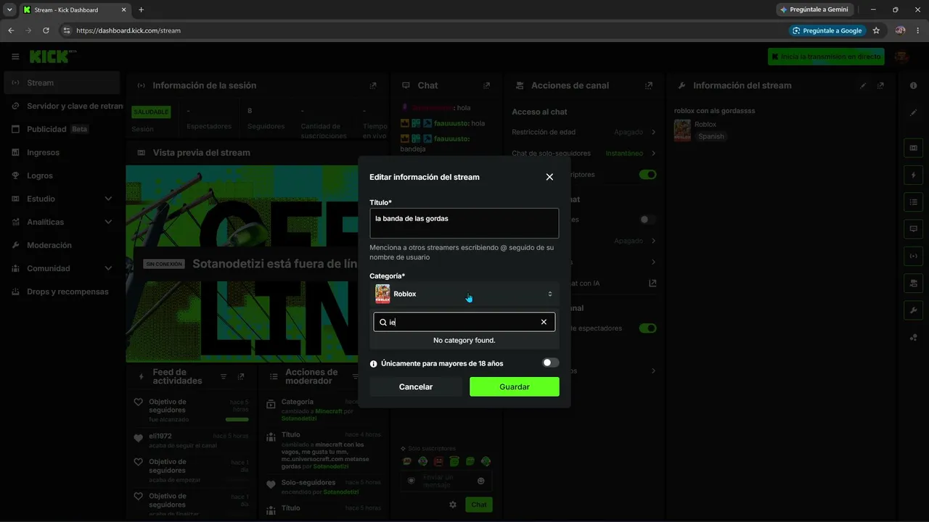Pop out the Chat panel
Viewport: 929px width, 522px height.
(486, 86)
